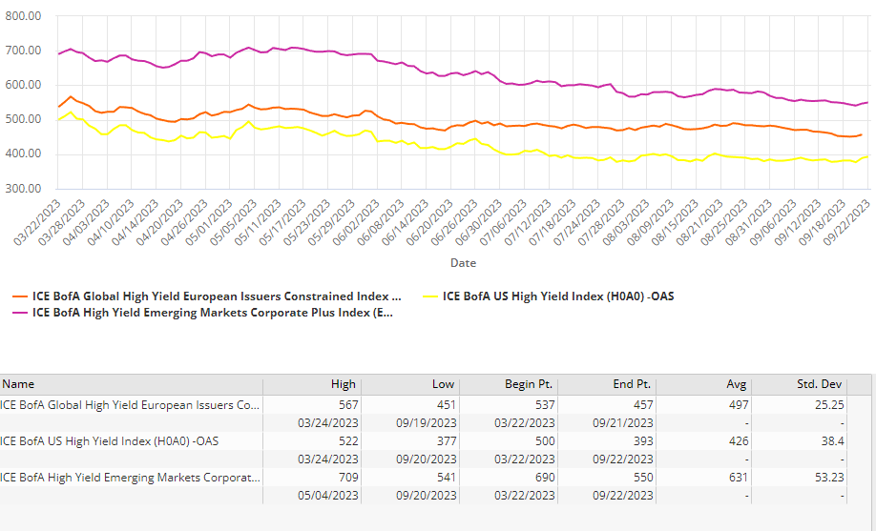Click the 07/18/2023 x-axis date label
The width and height of the screenshot is (876, 531).
(553, 222)
